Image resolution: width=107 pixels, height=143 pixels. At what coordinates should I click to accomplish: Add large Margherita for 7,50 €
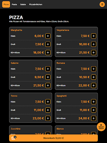tap(48, 44)
